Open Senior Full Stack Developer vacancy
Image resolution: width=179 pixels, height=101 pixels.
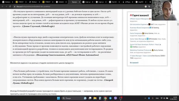tap(145, 45)
